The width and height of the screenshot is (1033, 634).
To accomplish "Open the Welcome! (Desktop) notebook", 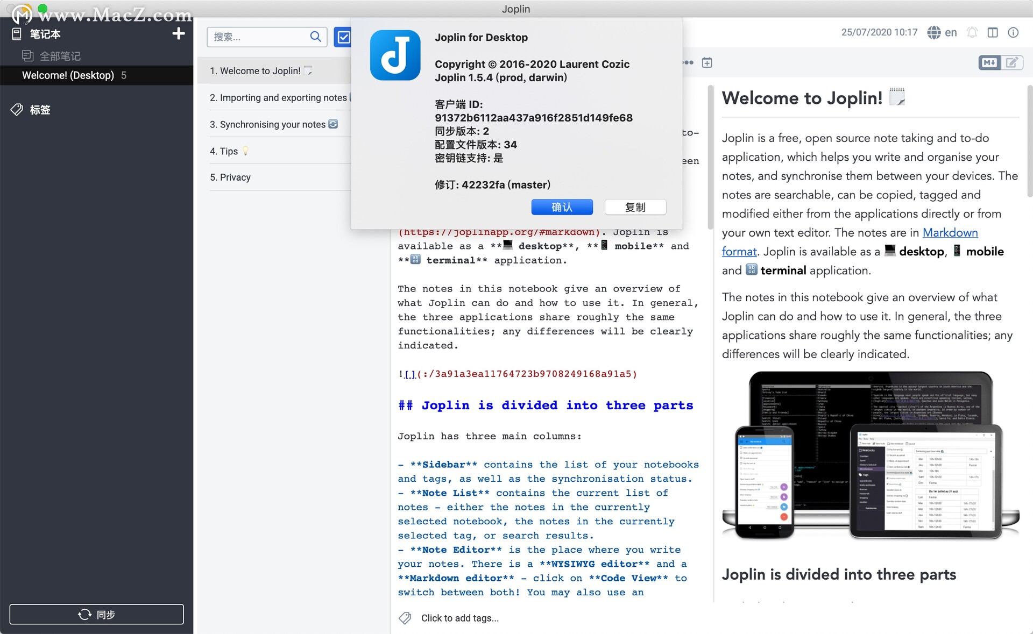I will [x=97, y=75].
